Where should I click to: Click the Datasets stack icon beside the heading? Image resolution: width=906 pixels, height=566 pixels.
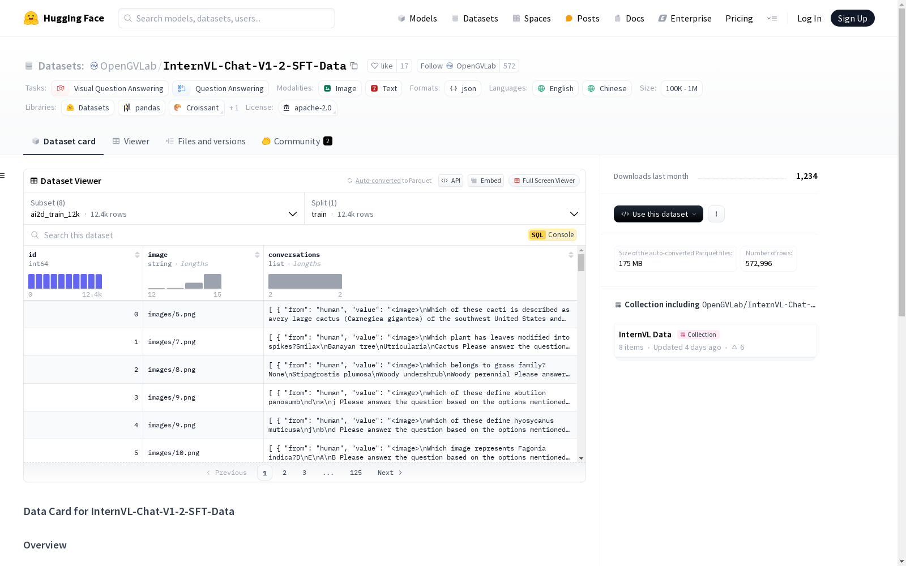coord(29,66)
